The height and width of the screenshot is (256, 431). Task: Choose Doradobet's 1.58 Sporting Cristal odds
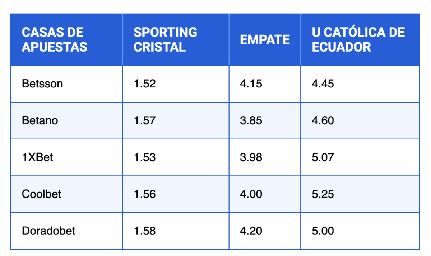point(145,231)
